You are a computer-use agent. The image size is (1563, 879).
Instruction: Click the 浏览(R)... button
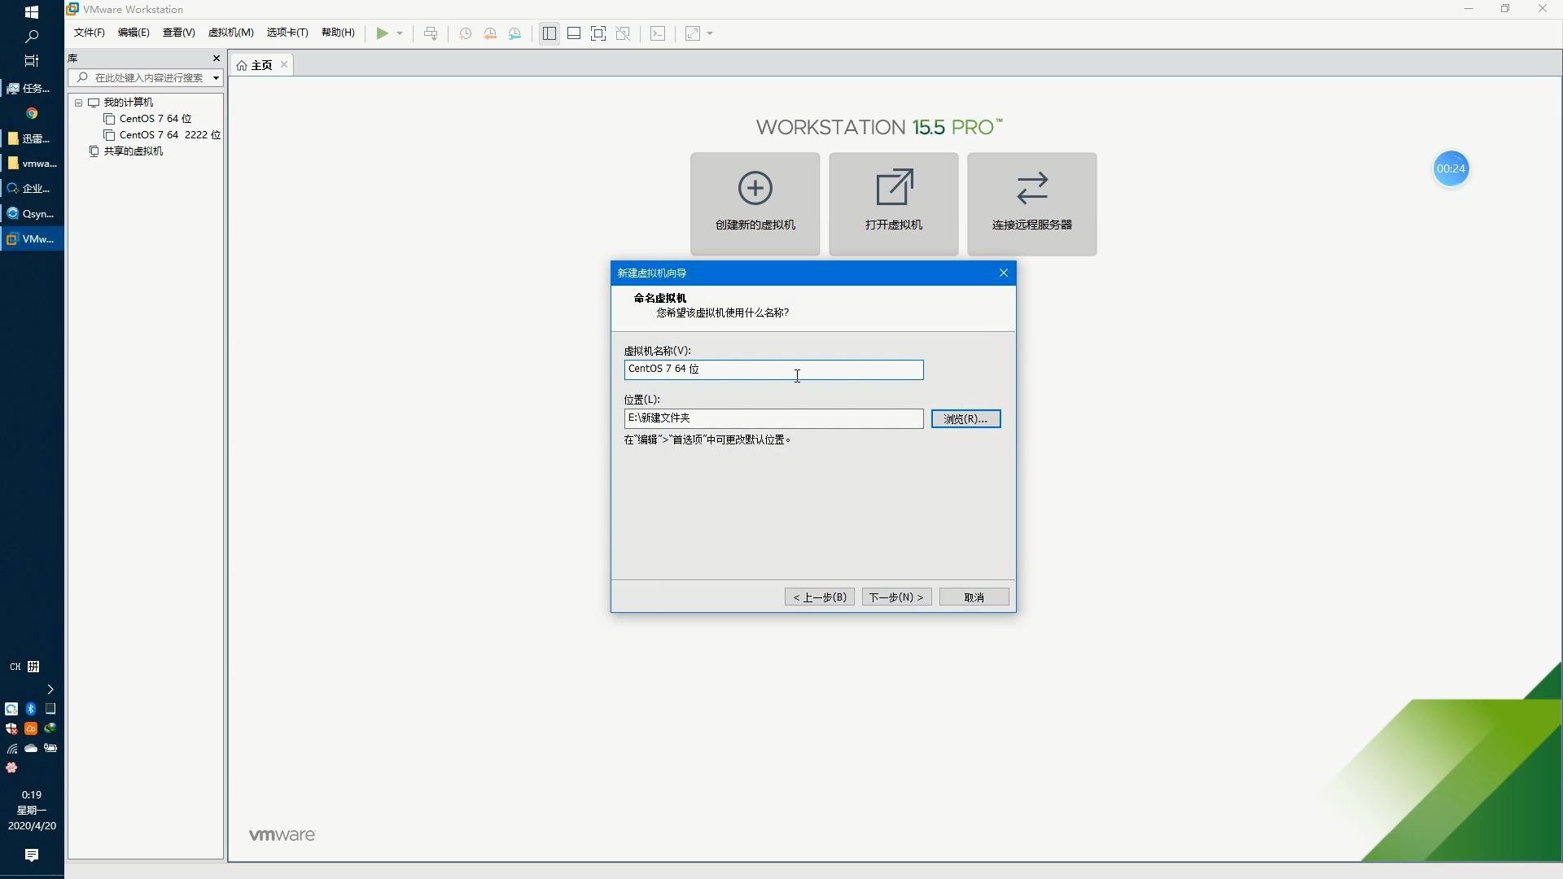click(x=965, y=418)
